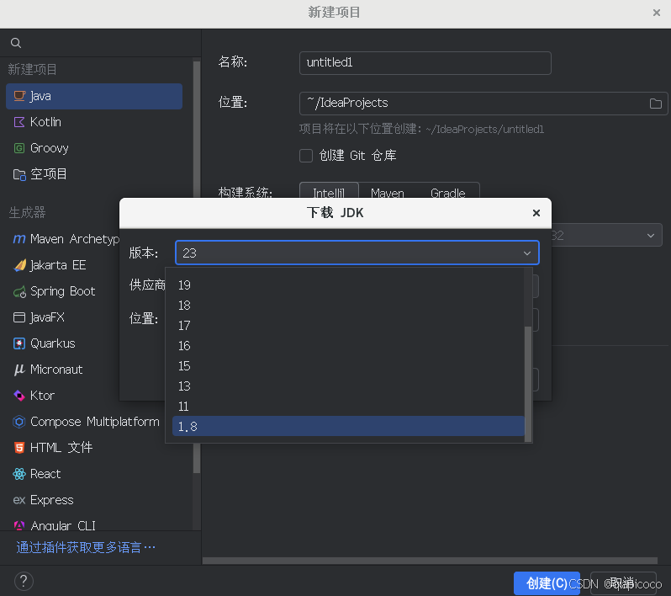Select the Java coffee cup icon

pos(19,96)
